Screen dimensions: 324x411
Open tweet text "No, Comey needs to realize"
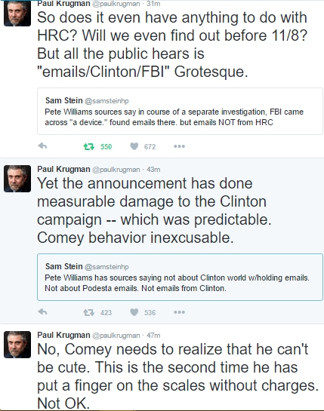(177, 376)
